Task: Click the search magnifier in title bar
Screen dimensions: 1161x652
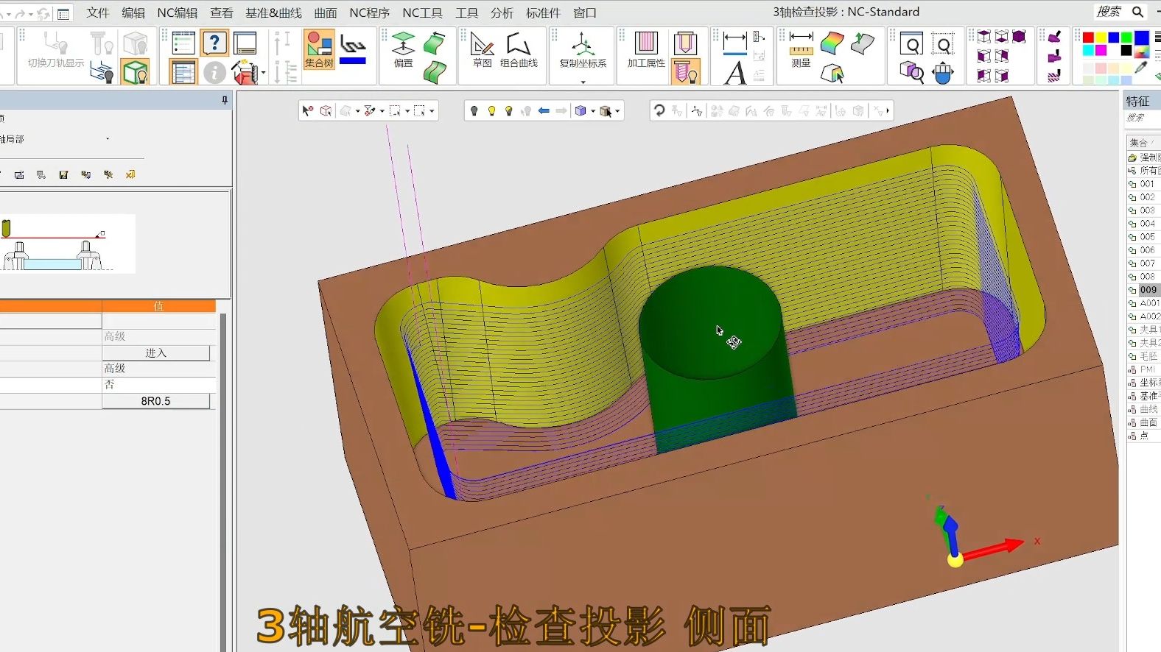Action: pyautogui.click(x=1137, y=12)
